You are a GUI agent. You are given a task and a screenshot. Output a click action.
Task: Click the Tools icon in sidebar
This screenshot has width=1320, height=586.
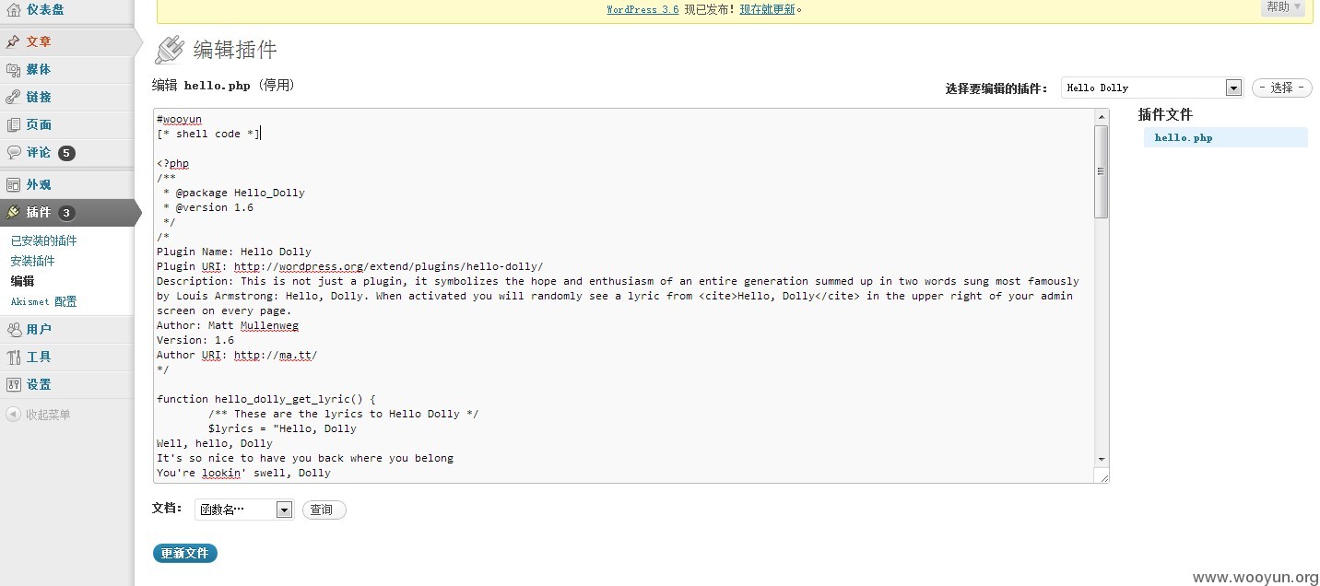13,357
